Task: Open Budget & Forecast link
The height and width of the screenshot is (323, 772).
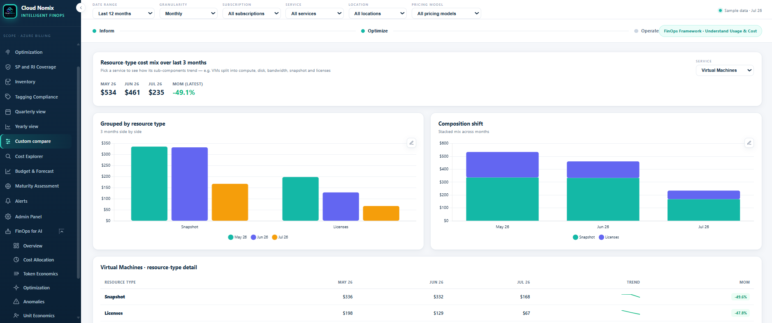Action: coord(36,171)
